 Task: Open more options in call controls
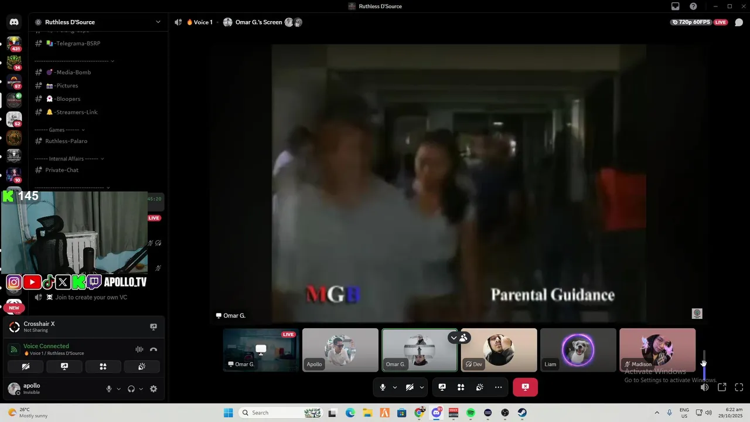coord(499,387)
